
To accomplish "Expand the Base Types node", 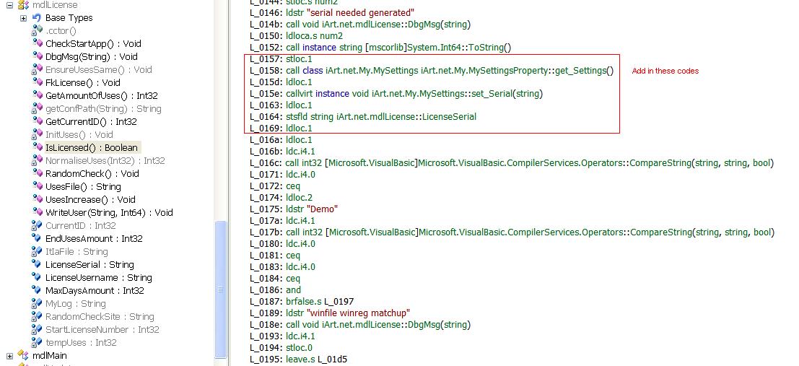I will click(23, 18).
